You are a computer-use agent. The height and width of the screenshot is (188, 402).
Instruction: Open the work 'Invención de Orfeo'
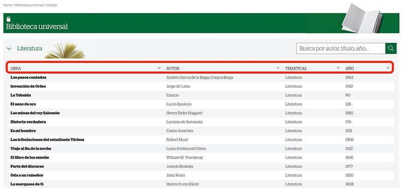pyautogui.click(x=28, y=86)
